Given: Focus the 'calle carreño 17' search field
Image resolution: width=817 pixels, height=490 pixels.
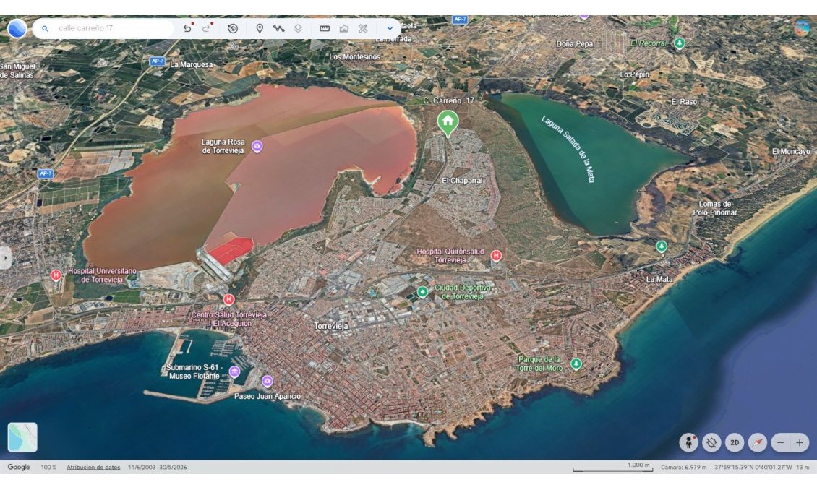Looking at the screenshot, I should pyautogui.click(x=103, y=28).
